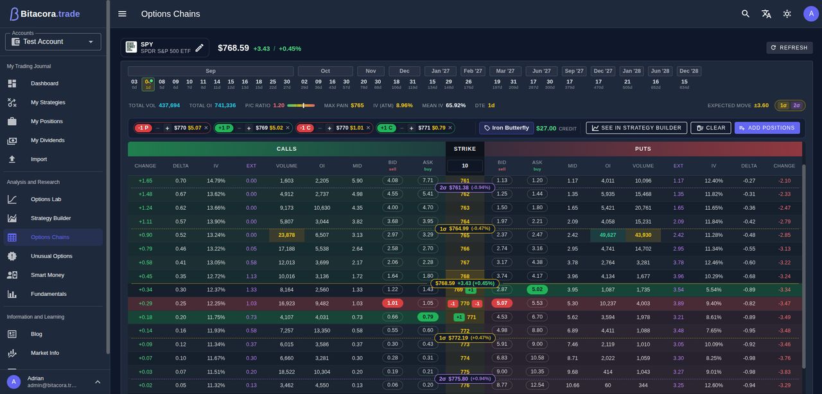Screen dimensions: 822x394
Task: Select the 2σ expected move toggle
Action: 797,105
